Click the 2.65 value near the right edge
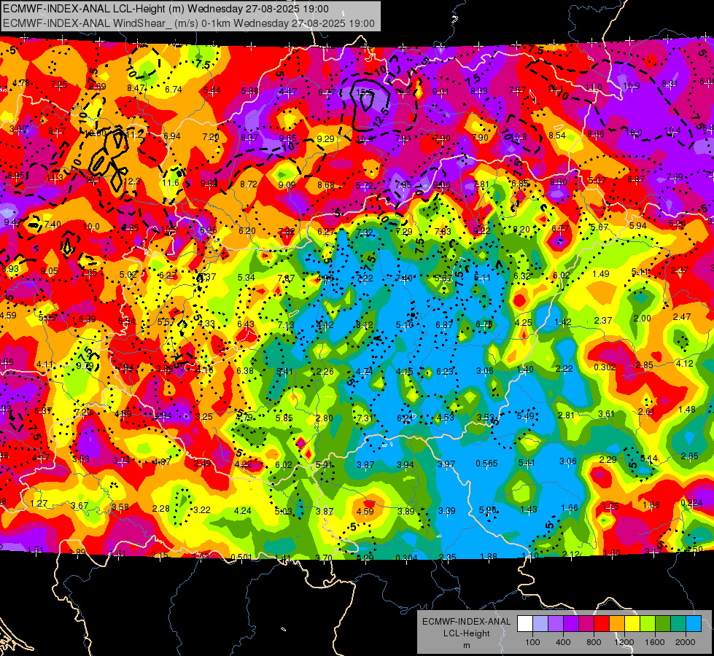Image resolution: width=714 pixels, height=656 pixels. tap(690, 456)
